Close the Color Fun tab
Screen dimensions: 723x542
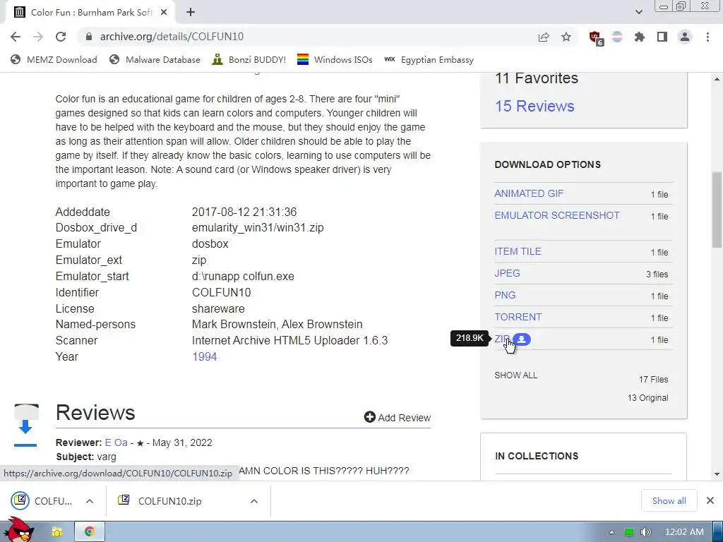164,13
